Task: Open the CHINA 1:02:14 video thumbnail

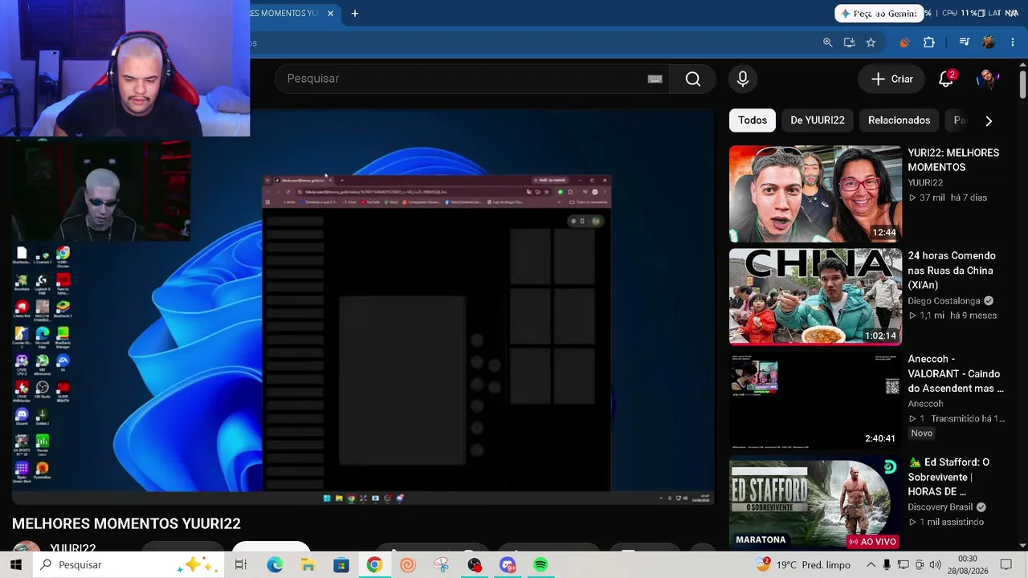Action: tap(815, 297)
